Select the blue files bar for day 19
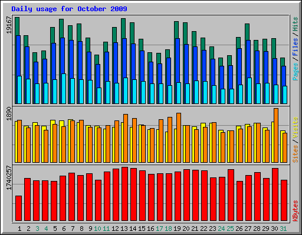The image size is (302, 235). point(178,61)
